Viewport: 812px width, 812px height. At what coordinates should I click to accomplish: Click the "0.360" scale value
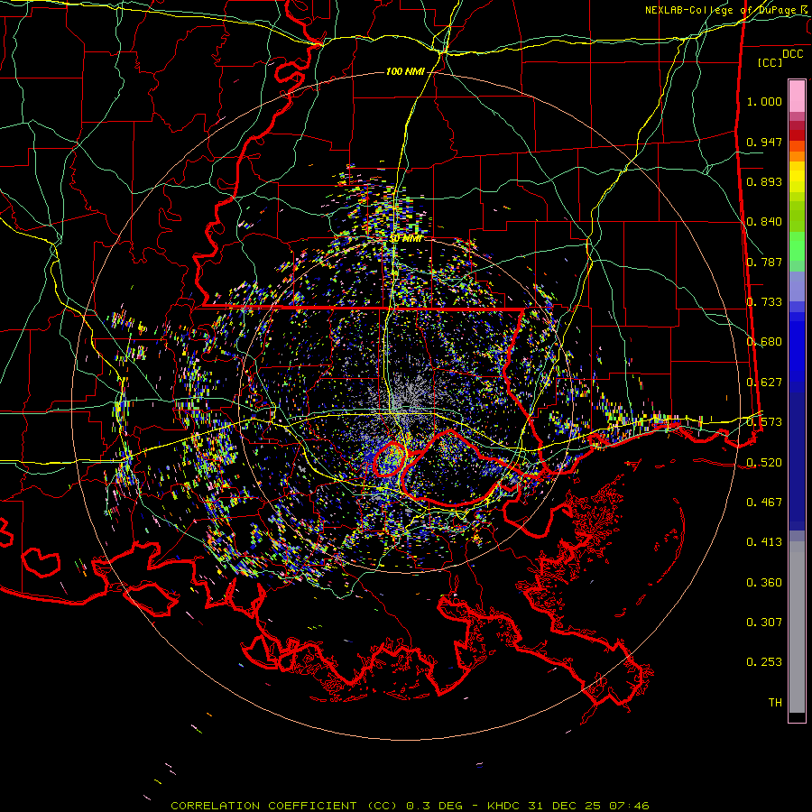tap(764, 583)
